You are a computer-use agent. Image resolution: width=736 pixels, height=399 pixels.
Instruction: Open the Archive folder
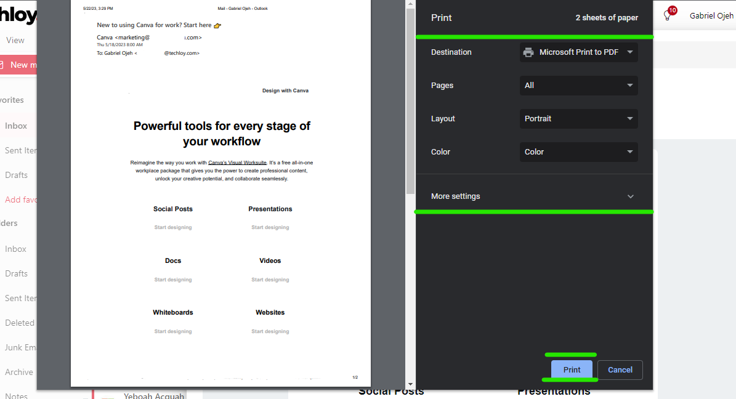(x=18, y=373)
